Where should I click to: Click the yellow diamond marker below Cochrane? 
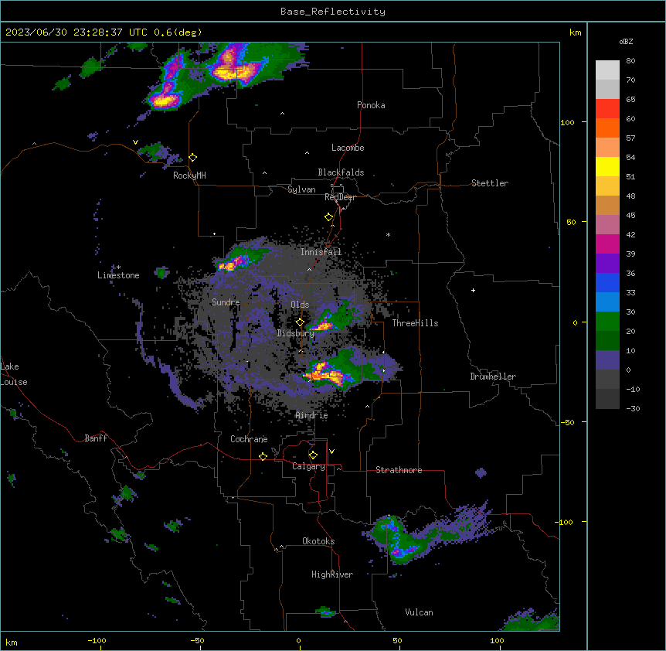coord(263,456)
